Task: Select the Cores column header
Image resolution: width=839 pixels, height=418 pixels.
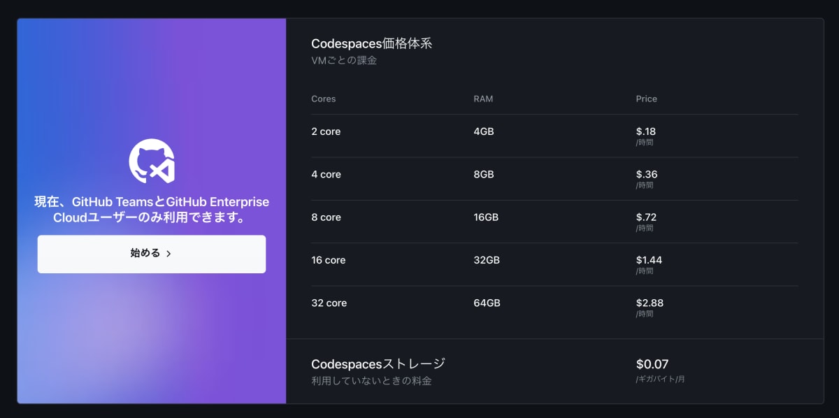Action: (x=323, y=99)
